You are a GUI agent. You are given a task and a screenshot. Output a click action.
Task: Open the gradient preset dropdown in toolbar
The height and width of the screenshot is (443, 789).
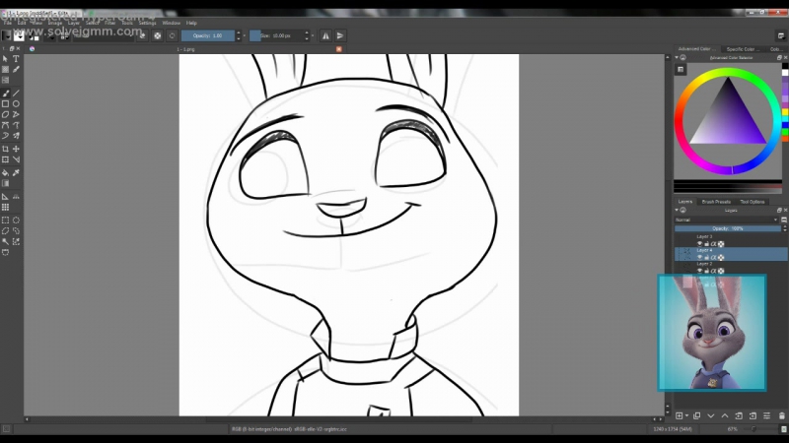point(7,35)
